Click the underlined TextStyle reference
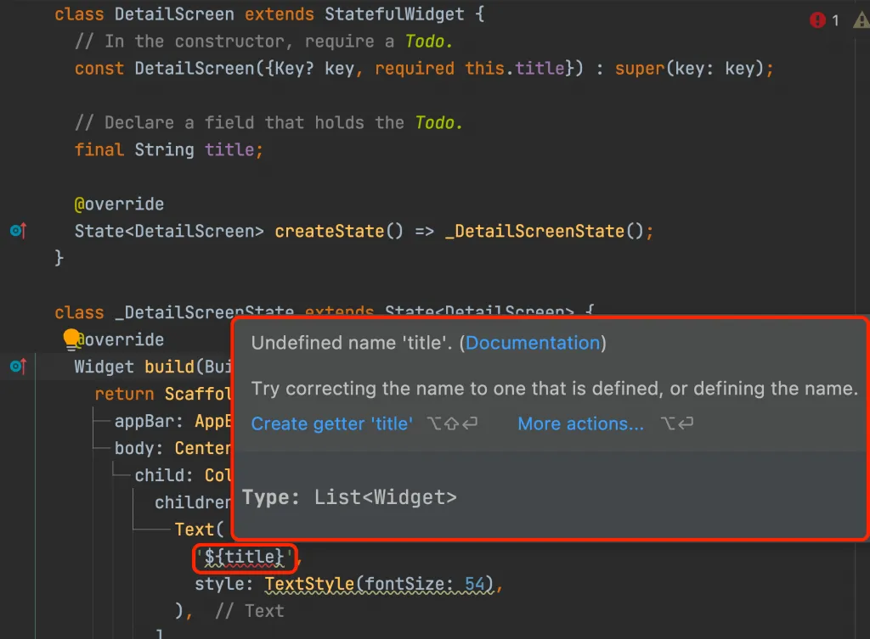Screen dimensions: 870x639 pos(311,583)
